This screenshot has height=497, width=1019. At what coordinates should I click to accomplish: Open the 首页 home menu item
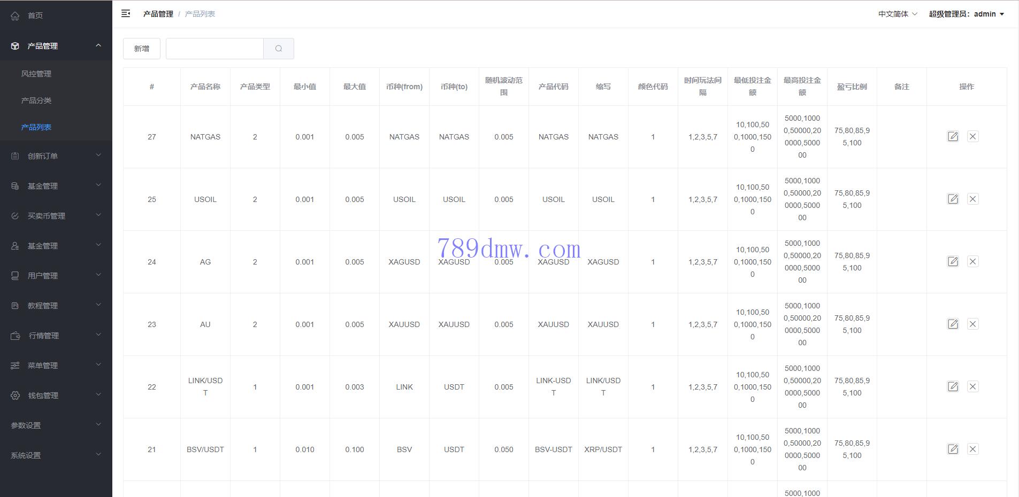[x=35, y=15]
